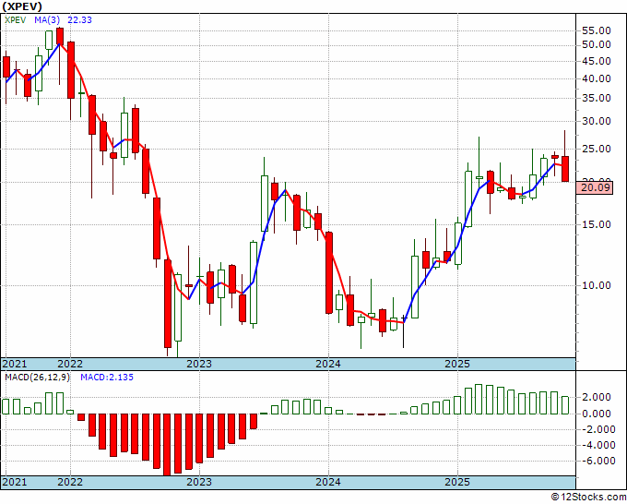This screenshot has height=504, width=627.
Task: Click the moving average value 22.33
Action: pyautogui.click(x=79, y=20)
